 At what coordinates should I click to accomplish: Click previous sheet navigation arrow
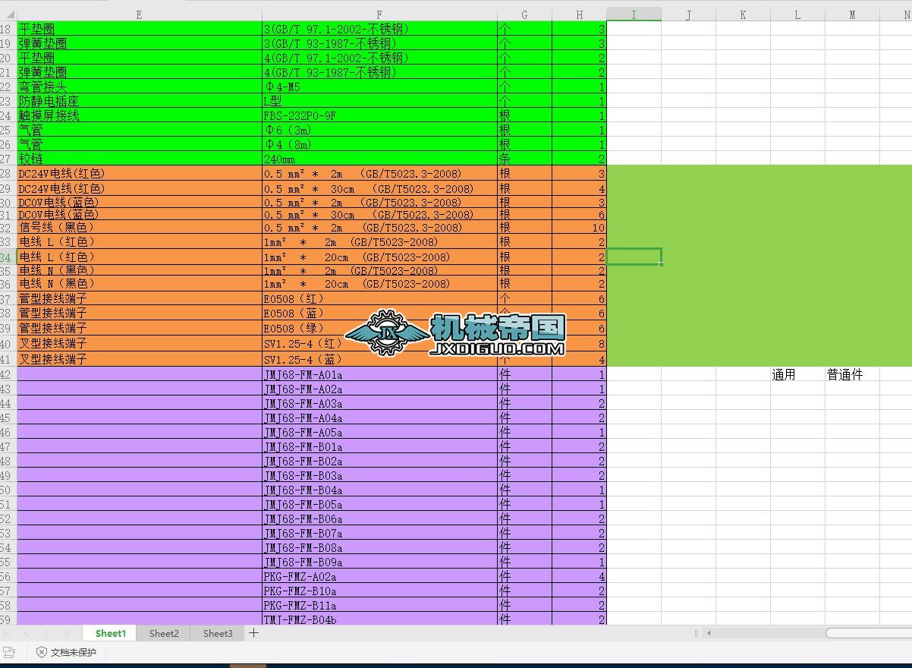pyautogui.click(x=27, y=633)
